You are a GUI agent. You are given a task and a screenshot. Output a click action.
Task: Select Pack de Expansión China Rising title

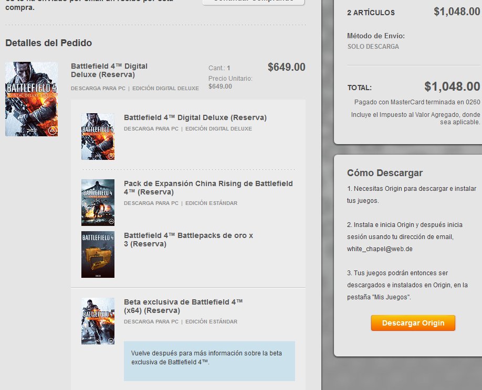click(x=208, y=188)
